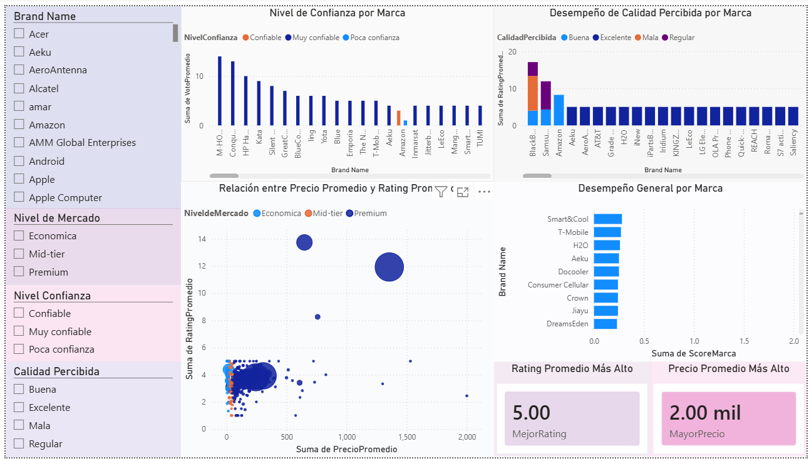Image resolution: width=809 pixels, height=461 pixels.
Task: Click Mid-tier legend item in NiveldeMercado legend
Action: coord(324,213)
